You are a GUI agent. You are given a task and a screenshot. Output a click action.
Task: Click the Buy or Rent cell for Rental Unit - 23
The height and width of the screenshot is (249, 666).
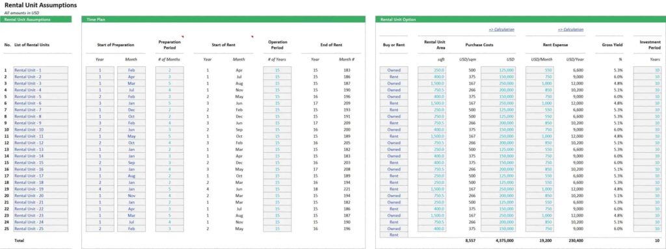coord(393,215)
